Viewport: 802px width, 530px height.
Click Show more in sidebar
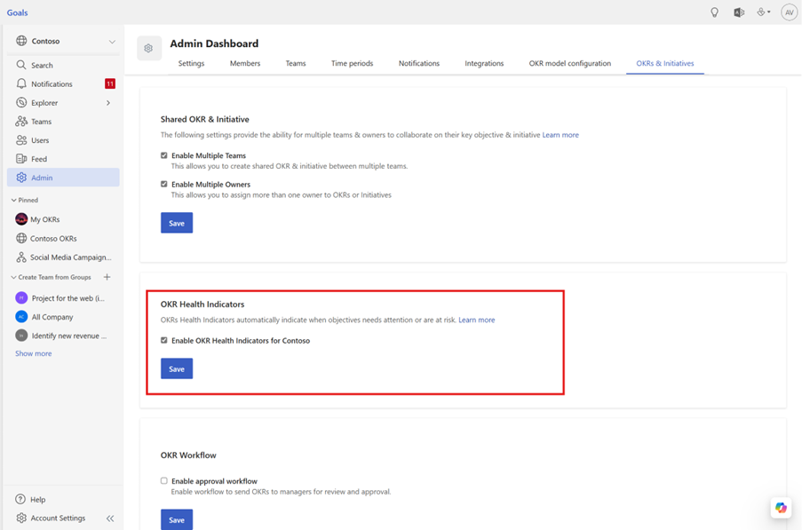pos(33,353)
